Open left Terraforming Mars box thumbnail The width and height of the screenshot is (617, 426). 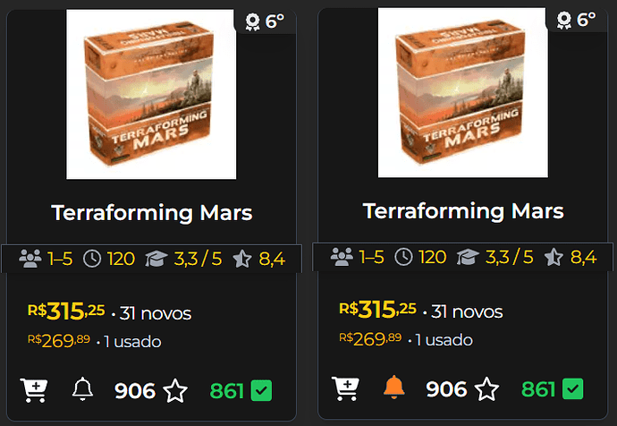pyautogui.click(x=151, y=95)
